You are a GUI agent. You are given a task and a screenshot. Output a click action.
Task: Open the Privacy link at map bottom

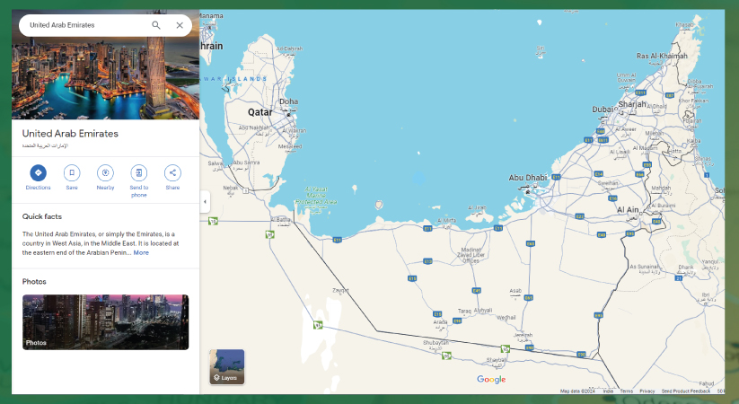pos(647,391)
